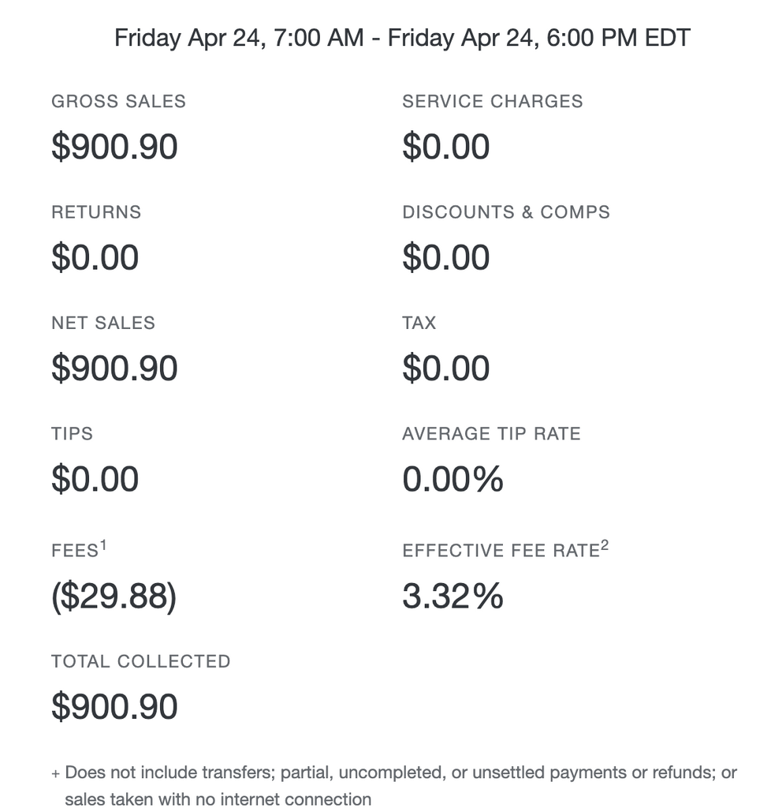Viewport: 771px width, 808px height.
Task: Click the $900.90 gross sales amount
Action: click(115, 147)
